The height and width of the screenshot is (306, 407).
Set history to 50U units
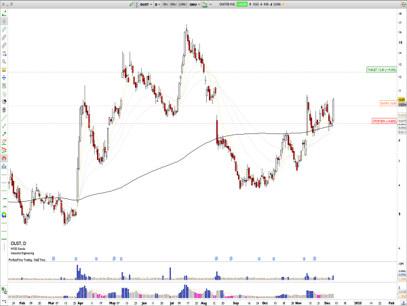click(165, 5)
